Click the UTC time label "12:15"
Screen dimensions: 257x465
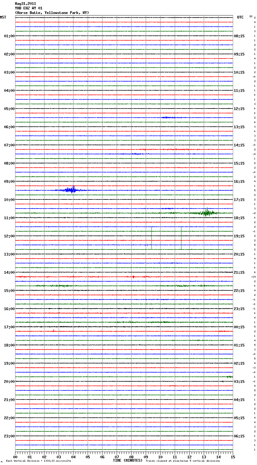click(239, 109)
